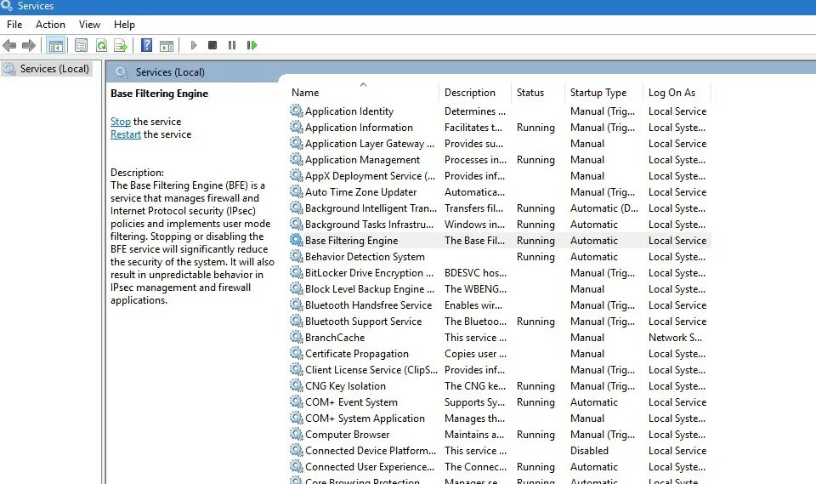Open the Help toolbar icon

click(147, 45)
